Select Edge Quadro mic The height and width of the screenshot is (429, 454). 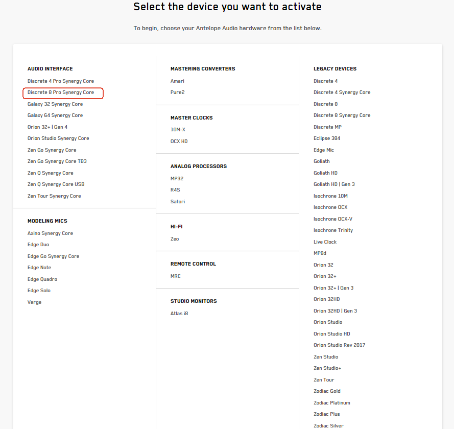[x=42, y=279]
